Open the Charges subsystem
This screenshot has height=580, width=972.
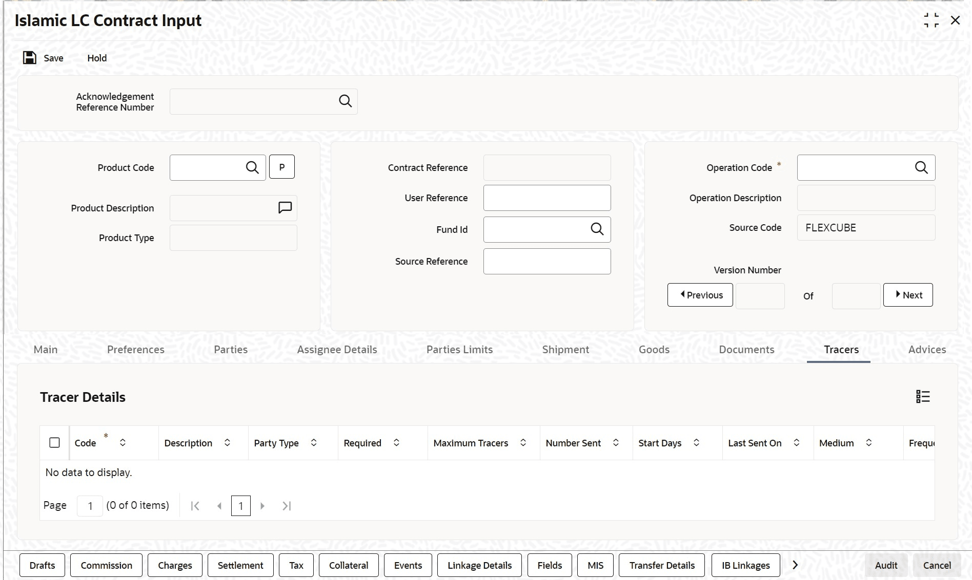tap(175, 565)
